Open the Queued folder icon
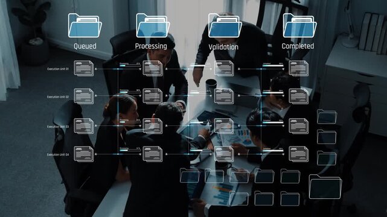Viewport: 387px width, 217px height. (x=85, y=25)
